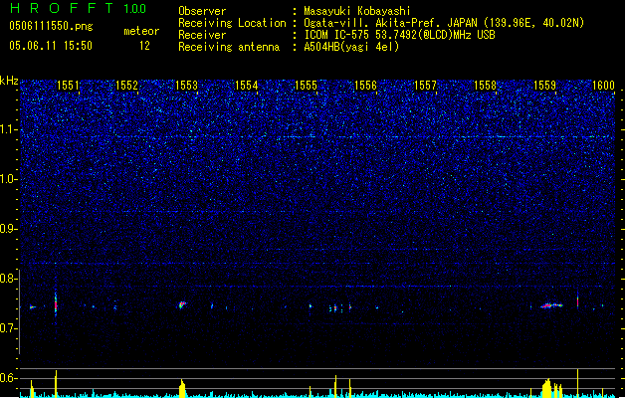Click the date stamp 05.06.11 15:50
Viewport: 626px width, 398px height.
(x=51, y=46)
